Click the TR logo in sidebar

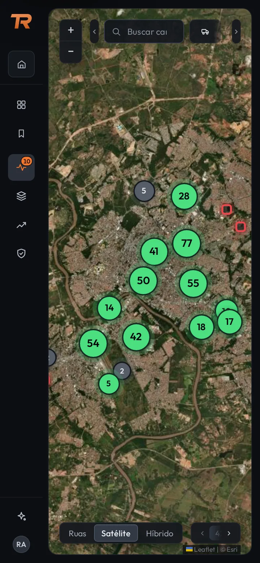click(x=21, y=21)
